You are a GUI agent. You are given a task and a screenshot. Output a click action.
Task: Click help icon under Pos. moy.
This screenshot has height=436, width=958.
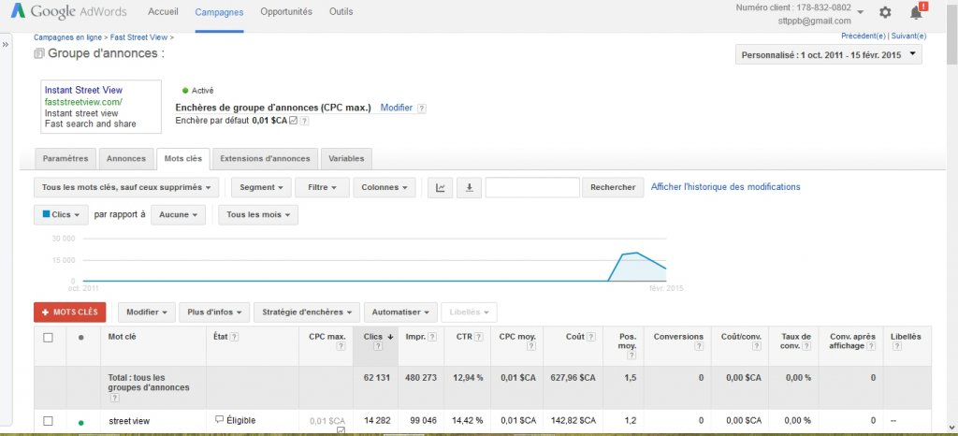click(x=631, y=356)
